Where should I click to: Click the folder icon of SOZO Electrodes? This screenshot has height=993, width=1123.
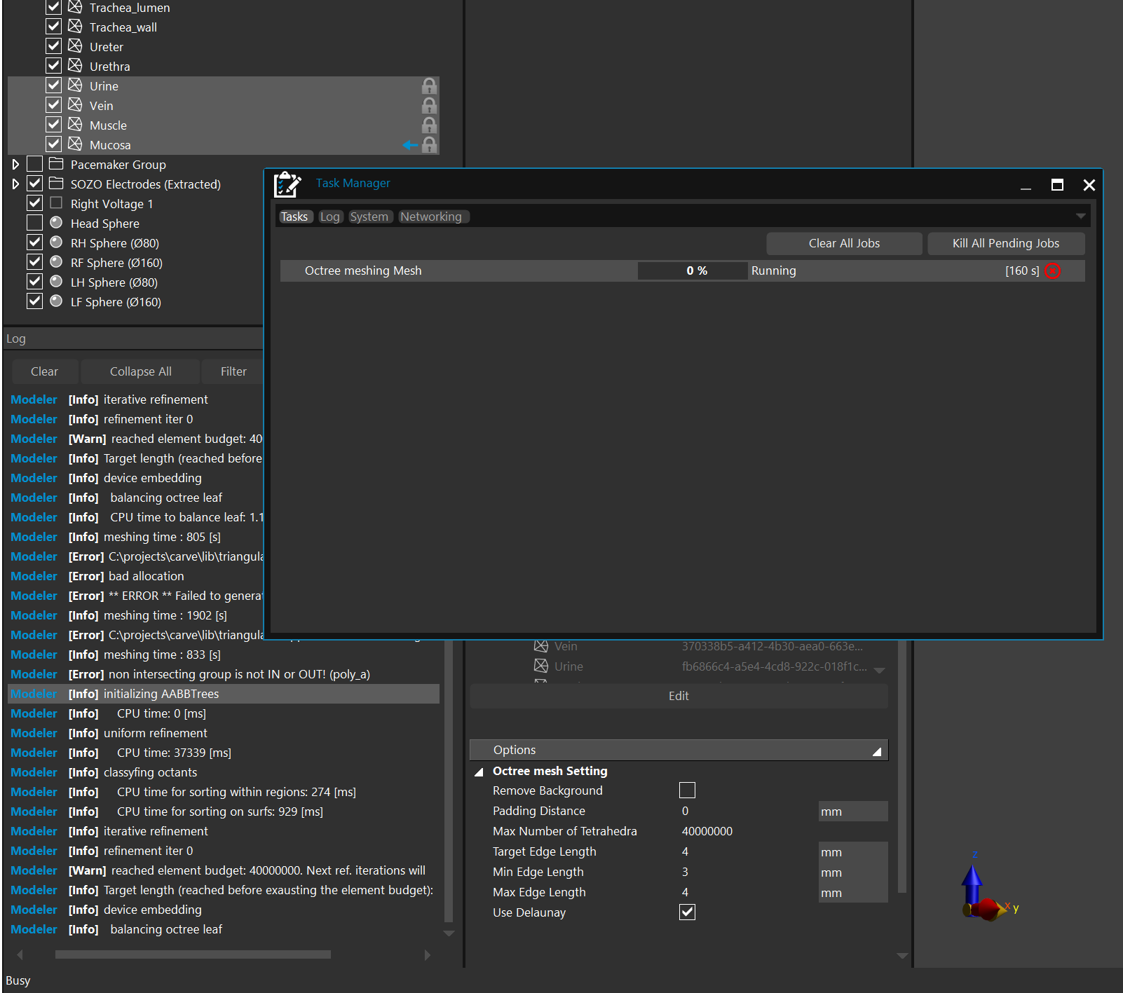click(x=56, y=184)
